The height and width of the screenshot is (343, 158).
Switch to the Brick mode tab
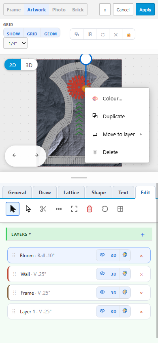[x=78, y=10]
